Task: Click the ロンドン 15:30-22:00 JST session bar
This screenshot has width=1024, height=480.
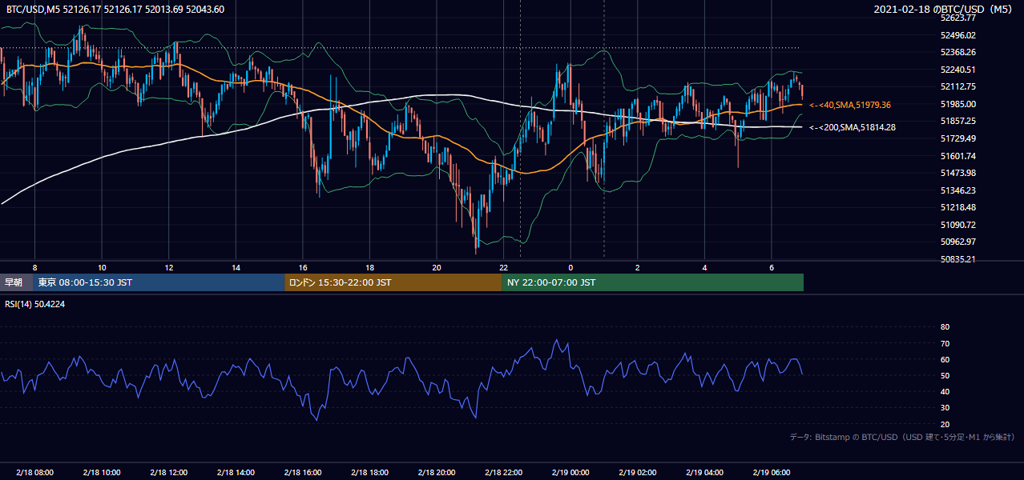Action: (x=393, y=282)
